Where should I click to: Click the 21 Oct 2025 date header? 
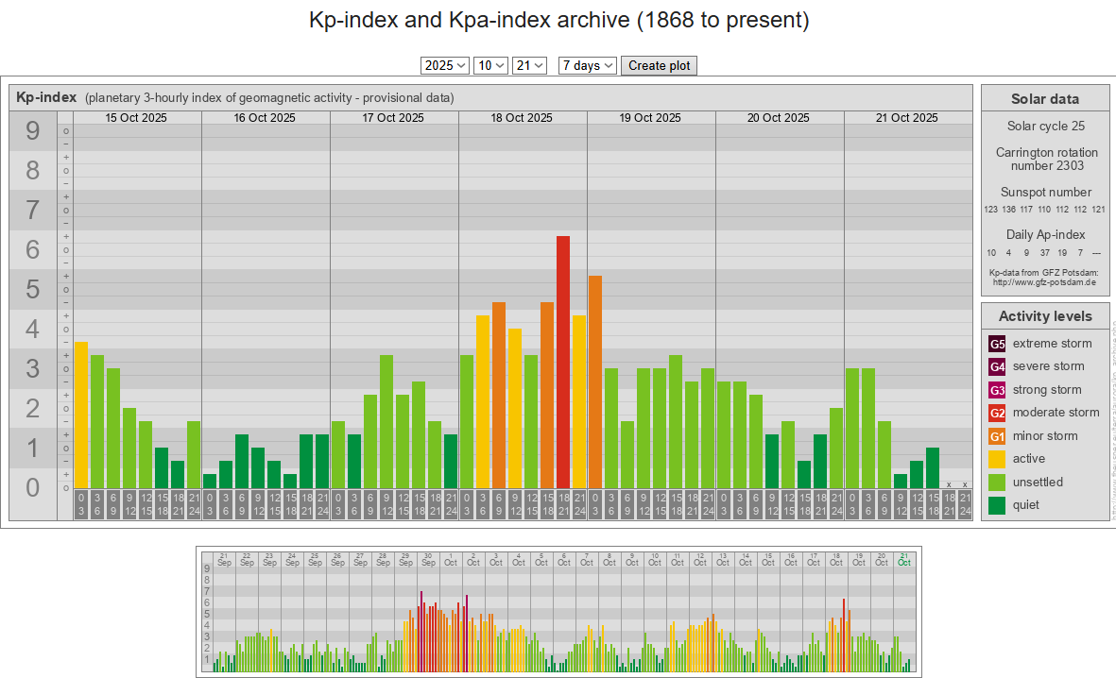pos(907,118)
